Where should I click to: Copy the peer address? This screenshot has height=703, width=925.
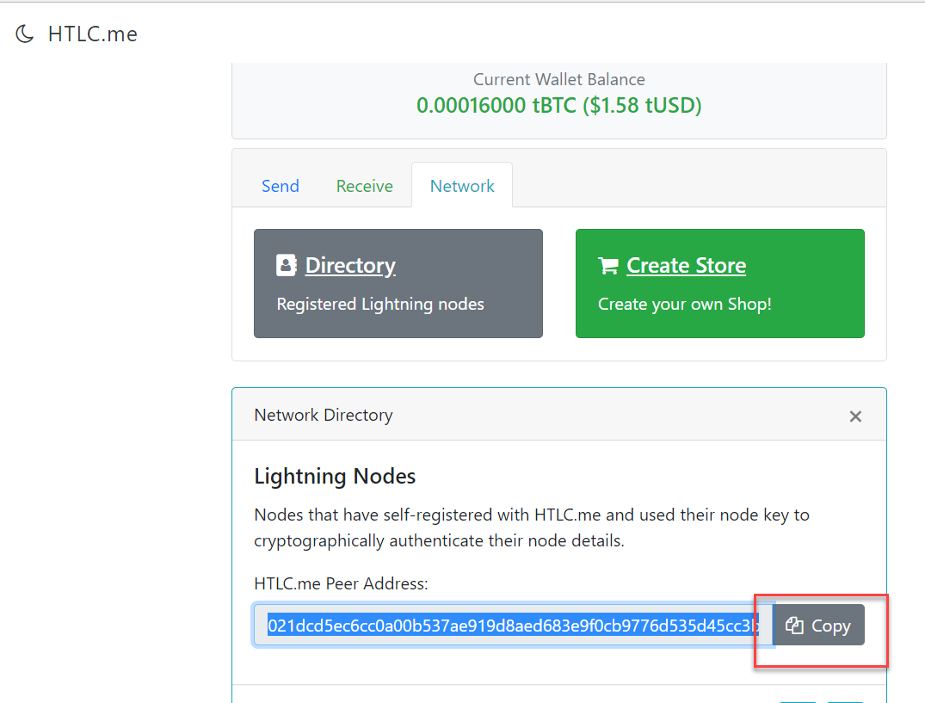coord(819,626)
